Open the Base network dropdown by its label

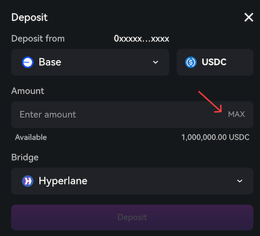point(50,62)
